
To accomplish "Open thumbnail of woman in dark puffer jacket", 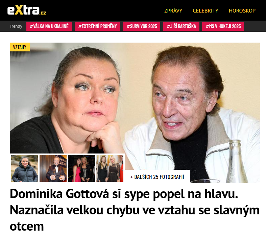I will pyautogui.click(x=25, y=168).
